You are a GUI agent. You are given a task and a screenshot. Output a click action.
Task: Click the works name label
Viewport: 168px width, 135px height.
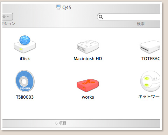click(88, 97)
